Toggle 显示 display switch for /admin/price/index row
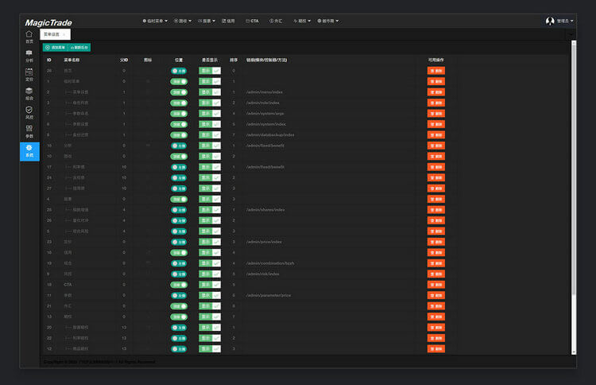 coord(210,242)
